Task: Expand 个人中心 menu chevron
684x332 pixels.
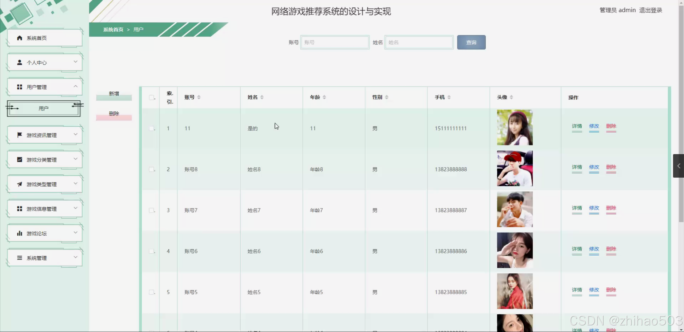Action: 76,62
